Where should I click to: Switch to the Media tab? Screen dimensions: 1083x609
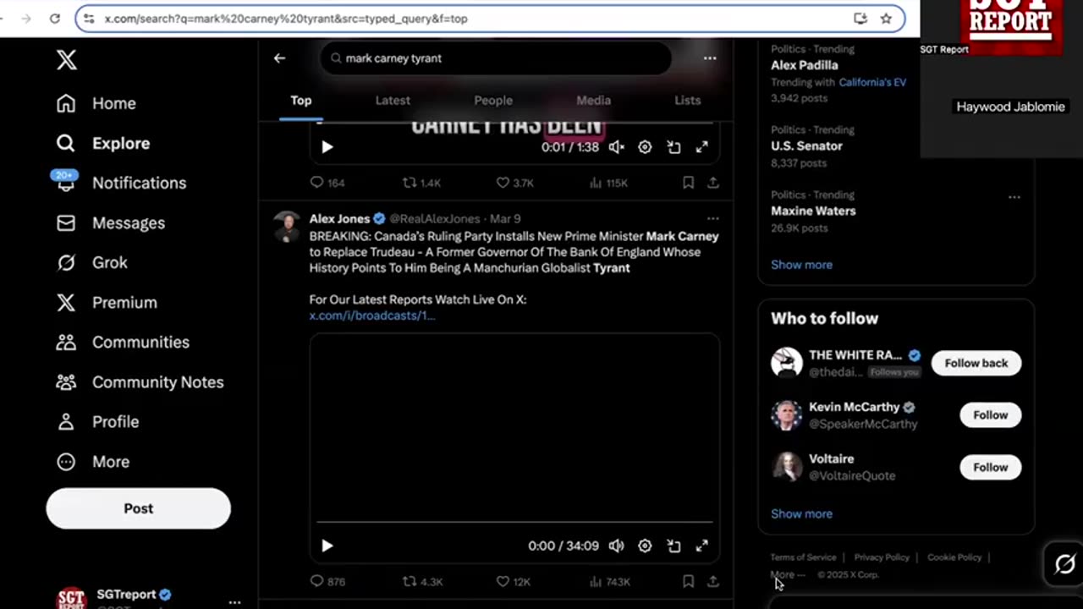tap(593, 100)
